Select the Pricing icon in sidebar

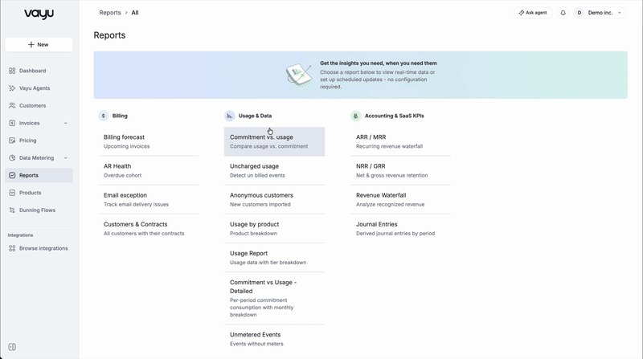[12, 141]
